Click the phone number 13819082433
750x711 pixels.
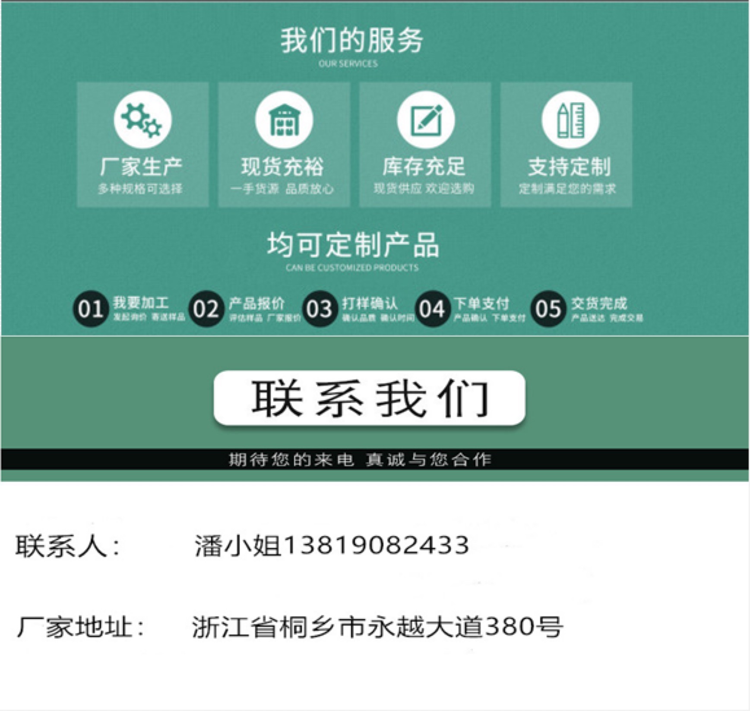coord(376,545)
